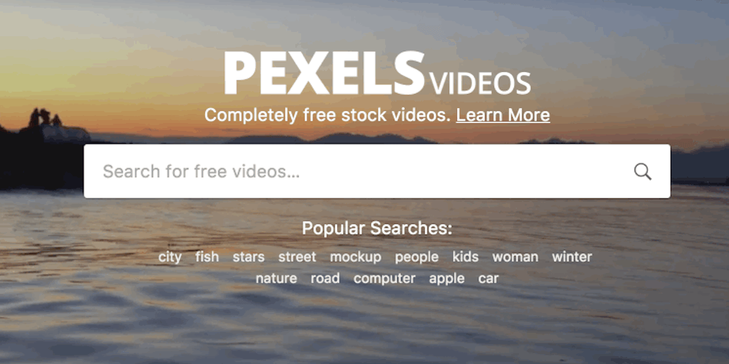
Task: Focus the 'Search for free videos' field
Action: pyautogui.click(x=377, y=171)
